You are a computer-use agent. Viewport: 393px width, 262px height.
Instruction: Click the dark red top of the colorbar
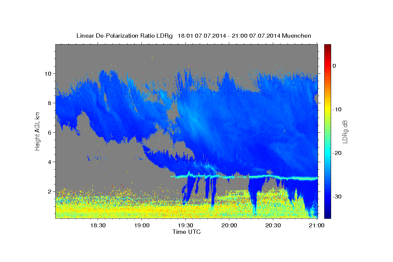pos(327,47)
